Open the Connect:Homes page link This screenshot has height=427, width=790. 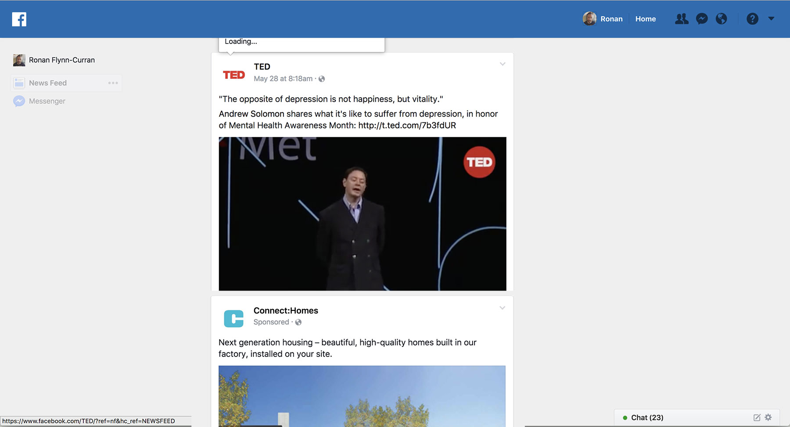pos(286,311)
